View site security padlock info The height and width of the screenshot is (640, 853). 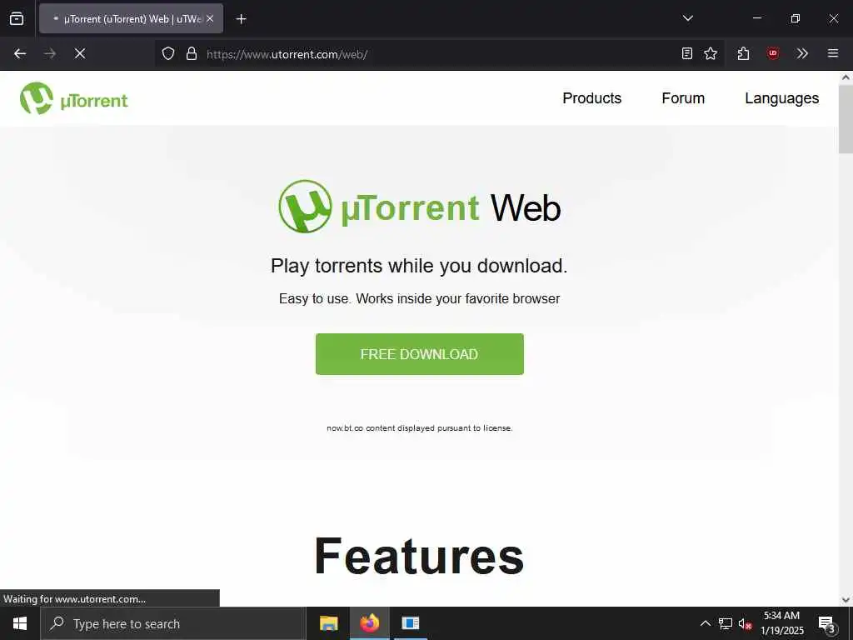[192, 53]
